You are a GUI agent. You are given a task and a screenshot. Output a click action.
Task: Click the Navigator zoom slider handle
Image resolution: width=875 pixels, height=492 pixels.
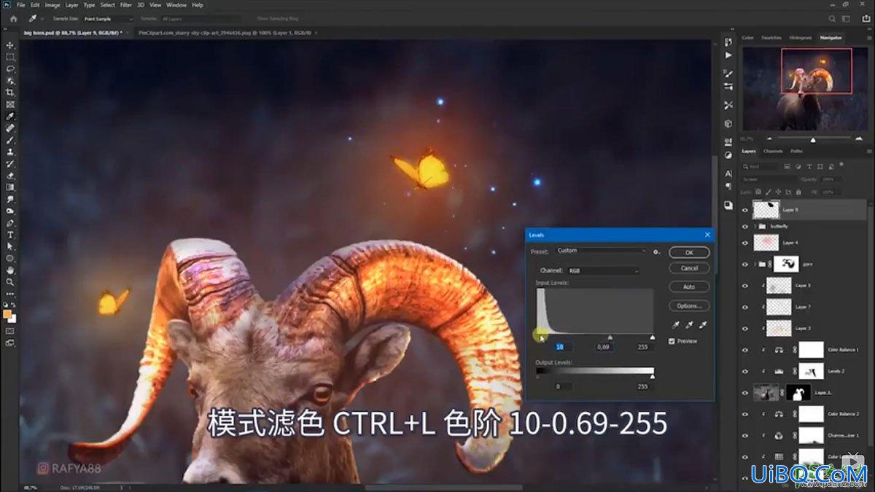tap(813, 139)
